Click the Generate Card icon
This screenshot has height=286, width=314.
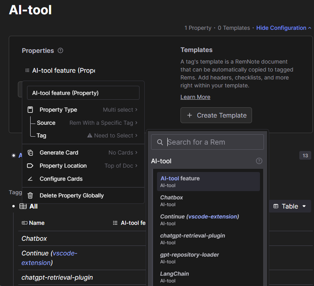30,153
